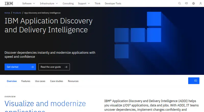
Task: Click the Discover dependencies instantly tagline
Action: pos(50,54)
